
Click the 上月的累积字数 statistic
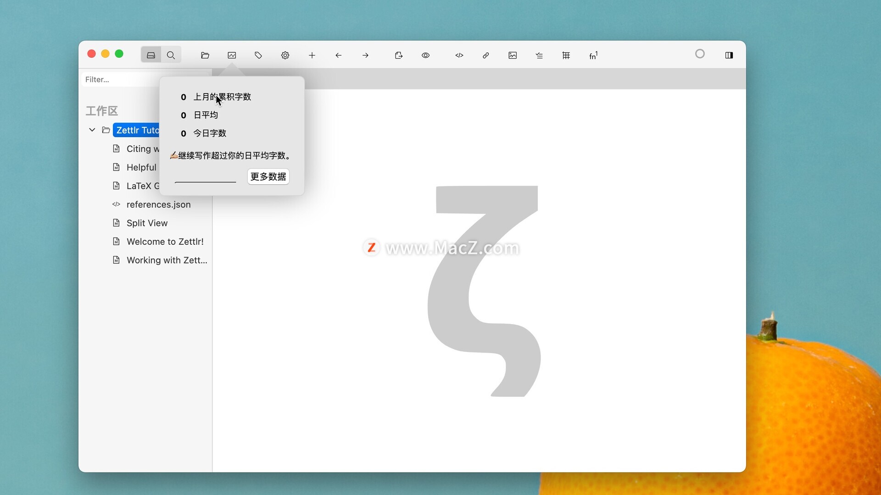coord(222,97)
